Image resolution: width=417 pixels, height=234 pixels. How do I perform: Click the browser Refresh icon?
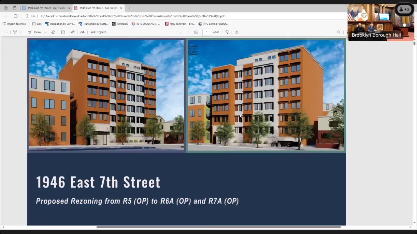(x=15, y=16)
